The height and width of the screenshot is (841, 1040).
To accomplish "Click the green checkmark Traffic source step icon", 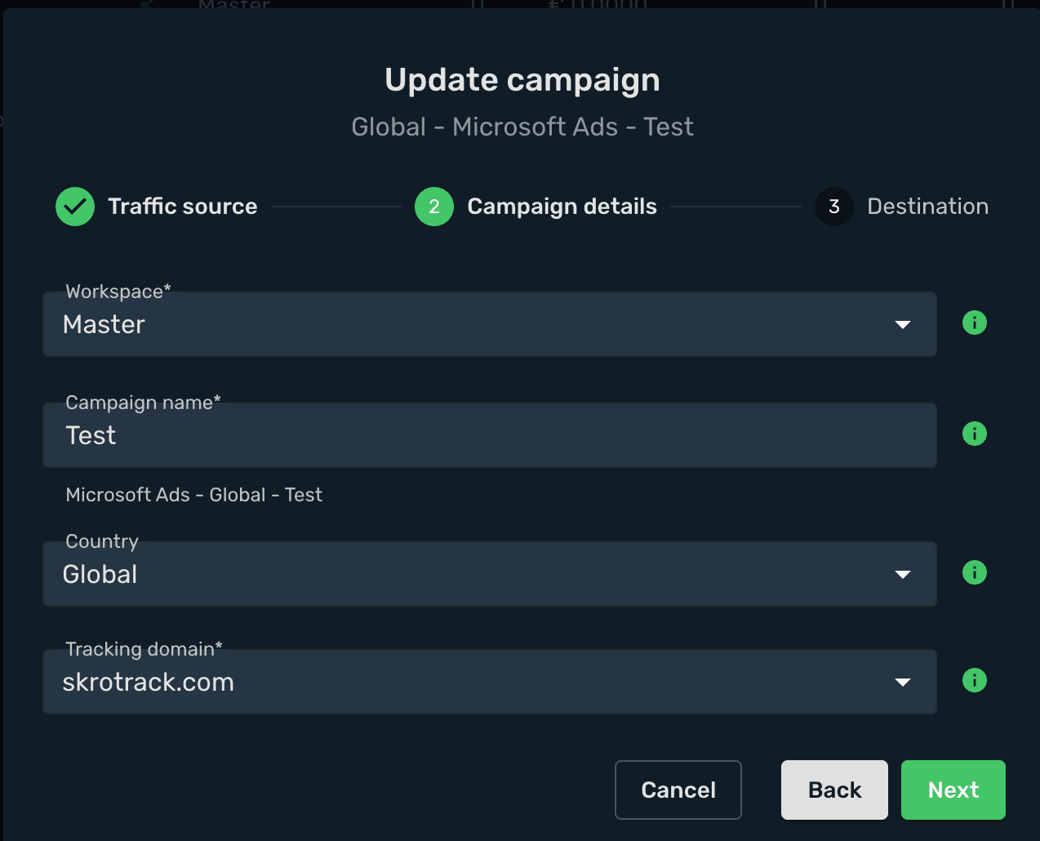I will point(75,207).
